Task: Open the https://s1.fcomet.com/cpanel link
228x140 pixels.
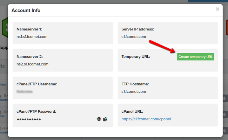Action: [x=146, y=119]
